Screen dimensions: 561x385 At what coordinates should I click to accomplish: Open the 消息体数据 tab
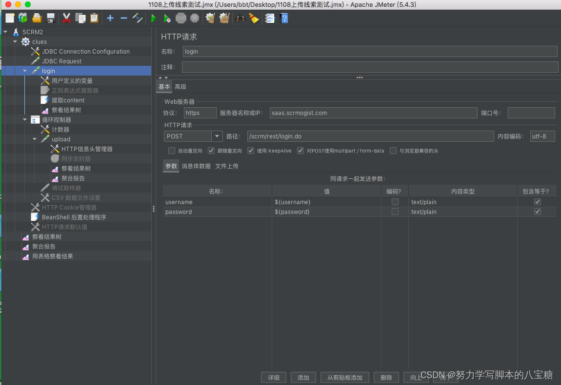[196, 166]
